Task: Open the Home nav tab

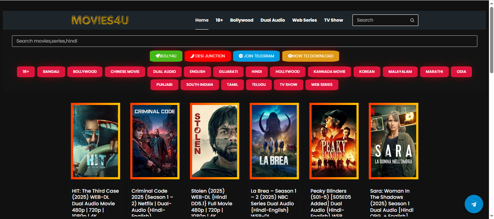Action: [x=202, y=20]
